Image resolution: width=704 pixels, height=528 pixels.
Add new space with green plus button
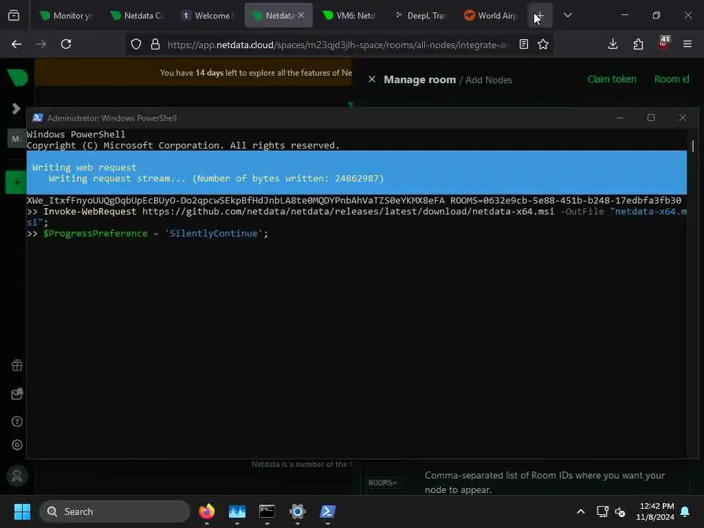pos(16,182)
